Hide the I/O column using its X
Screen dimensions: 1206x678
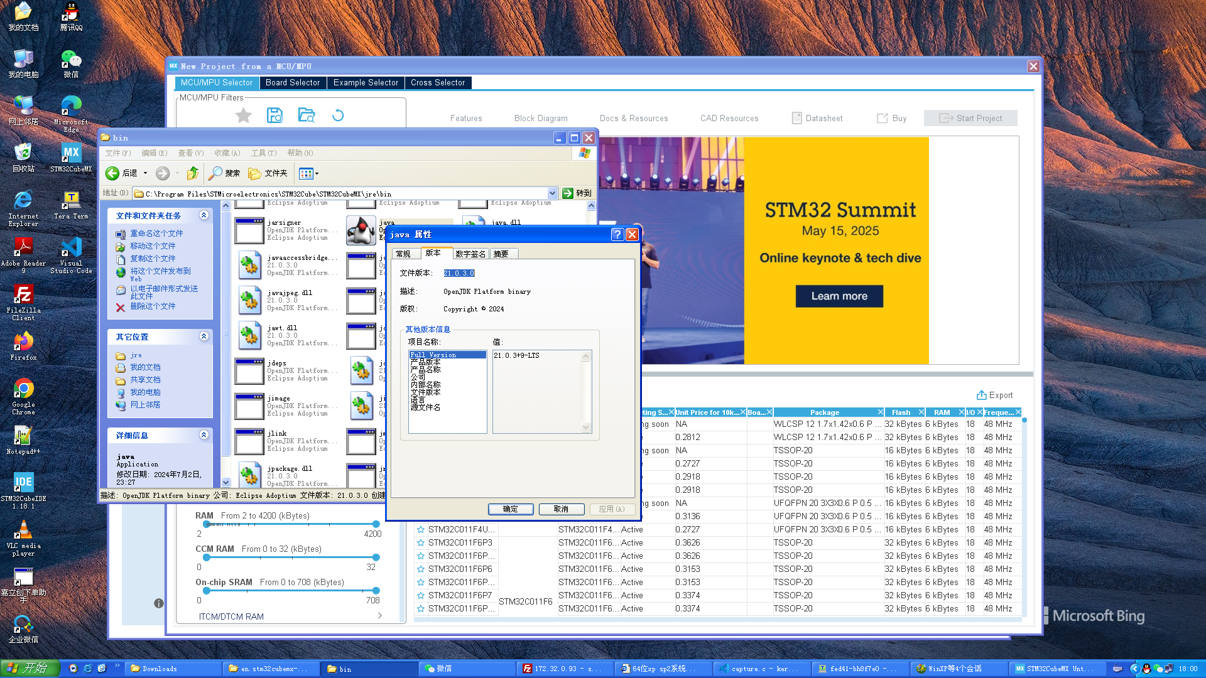[979, 412]
